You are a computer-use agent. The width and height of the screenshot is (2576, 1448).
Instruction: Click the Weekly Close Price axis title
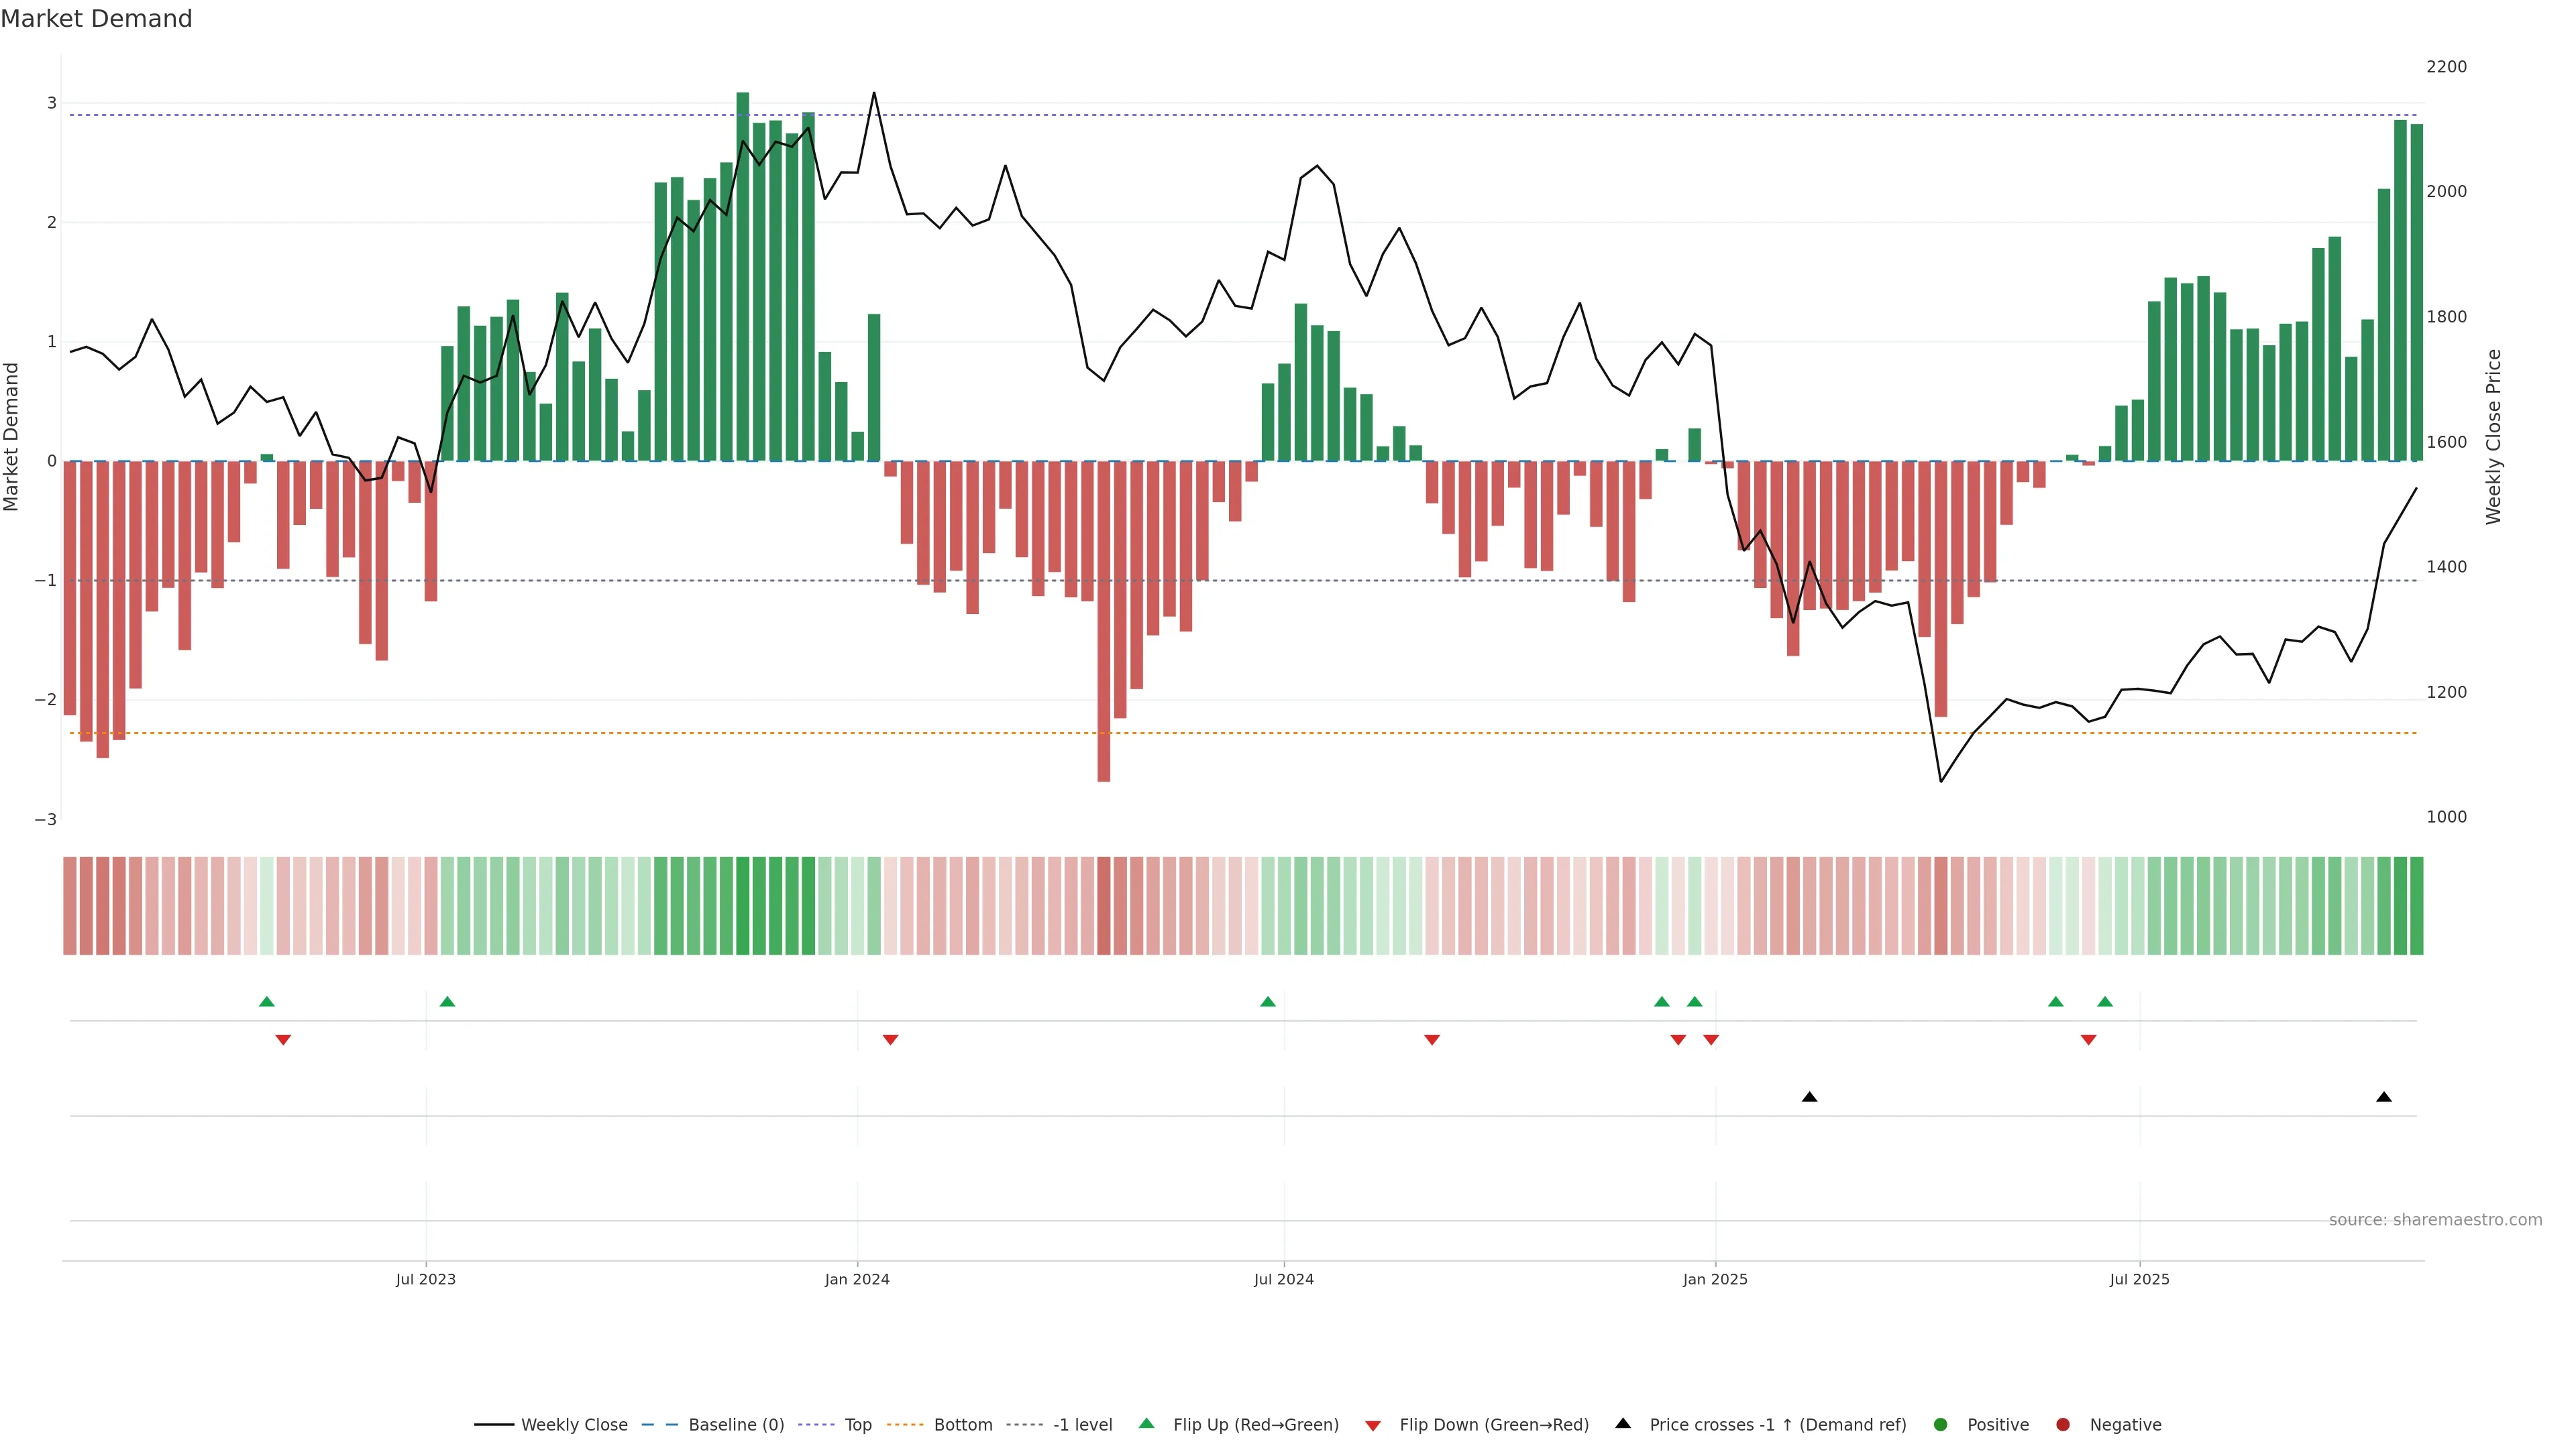(2494, 436)
